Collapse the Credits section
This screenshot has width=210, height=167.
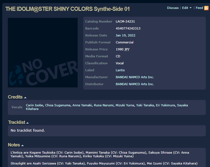pyautogui.click(x=25, y=98)
